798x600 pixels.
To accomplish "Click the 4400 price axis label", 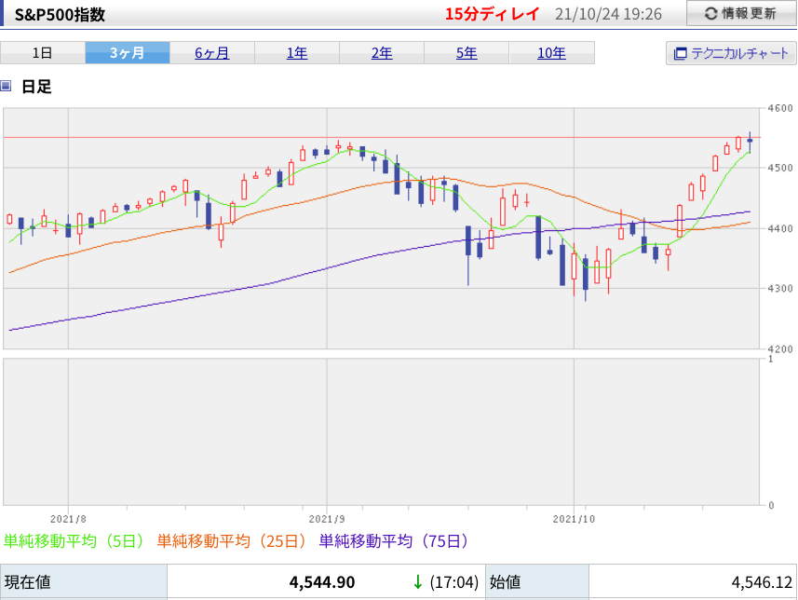I will pyautogui.click(x=780, y=228).
